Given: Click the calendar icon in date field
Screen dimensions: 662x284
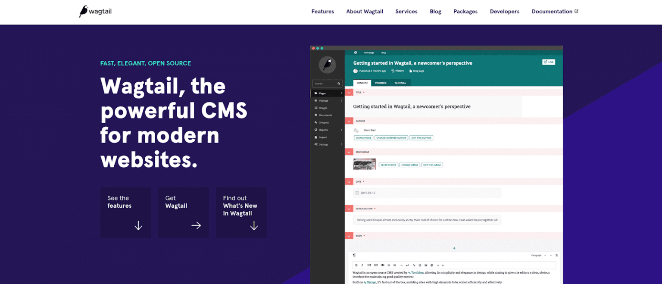Looking at the screenshot, I should (x=357, y=193).
